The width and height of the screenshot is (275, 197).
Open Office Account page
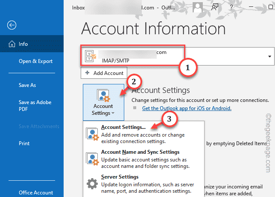pos(36,193)
